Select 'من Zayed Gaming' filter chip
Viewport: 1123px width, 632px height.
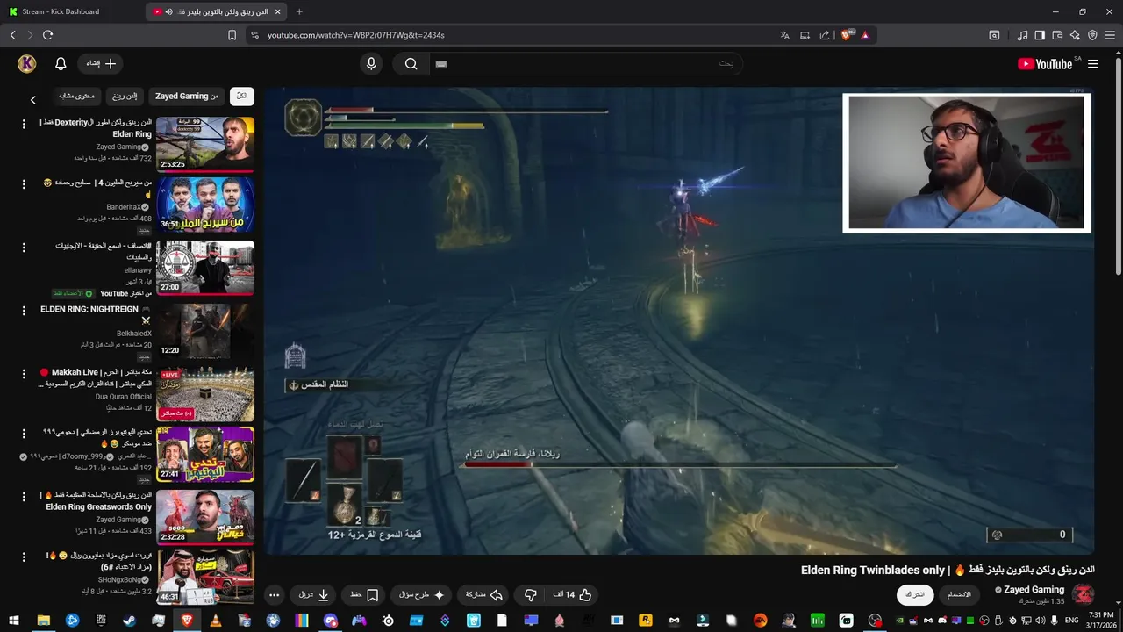point(187,96)
